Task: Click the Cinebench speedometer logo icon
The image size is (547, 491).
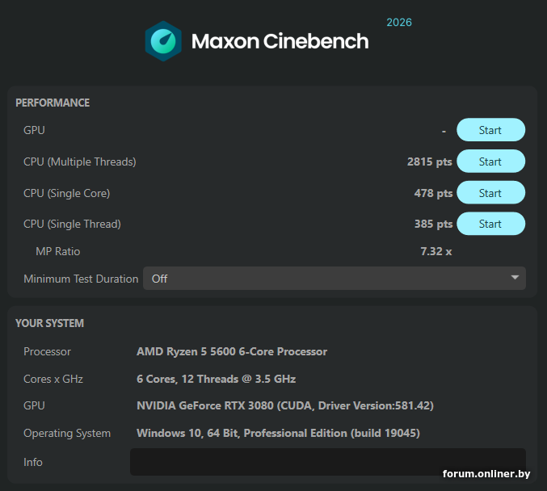Action: coord(163,41)
